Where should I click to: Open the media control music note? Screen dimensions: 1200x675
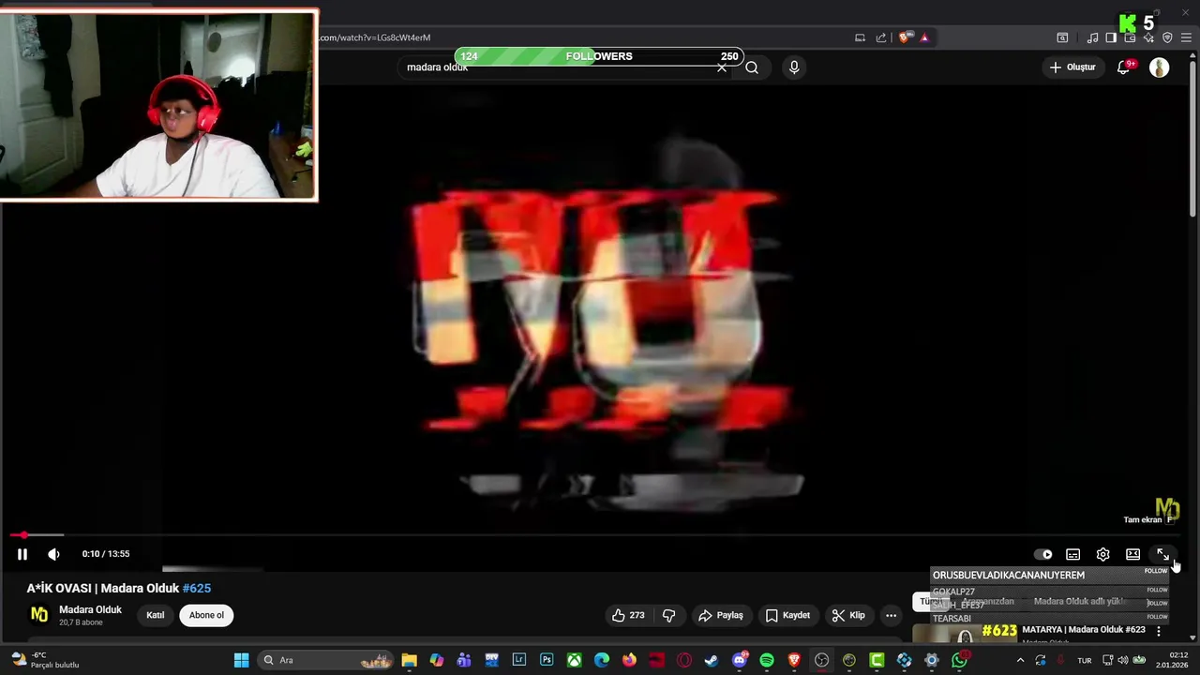click(x=1092, y=37)
